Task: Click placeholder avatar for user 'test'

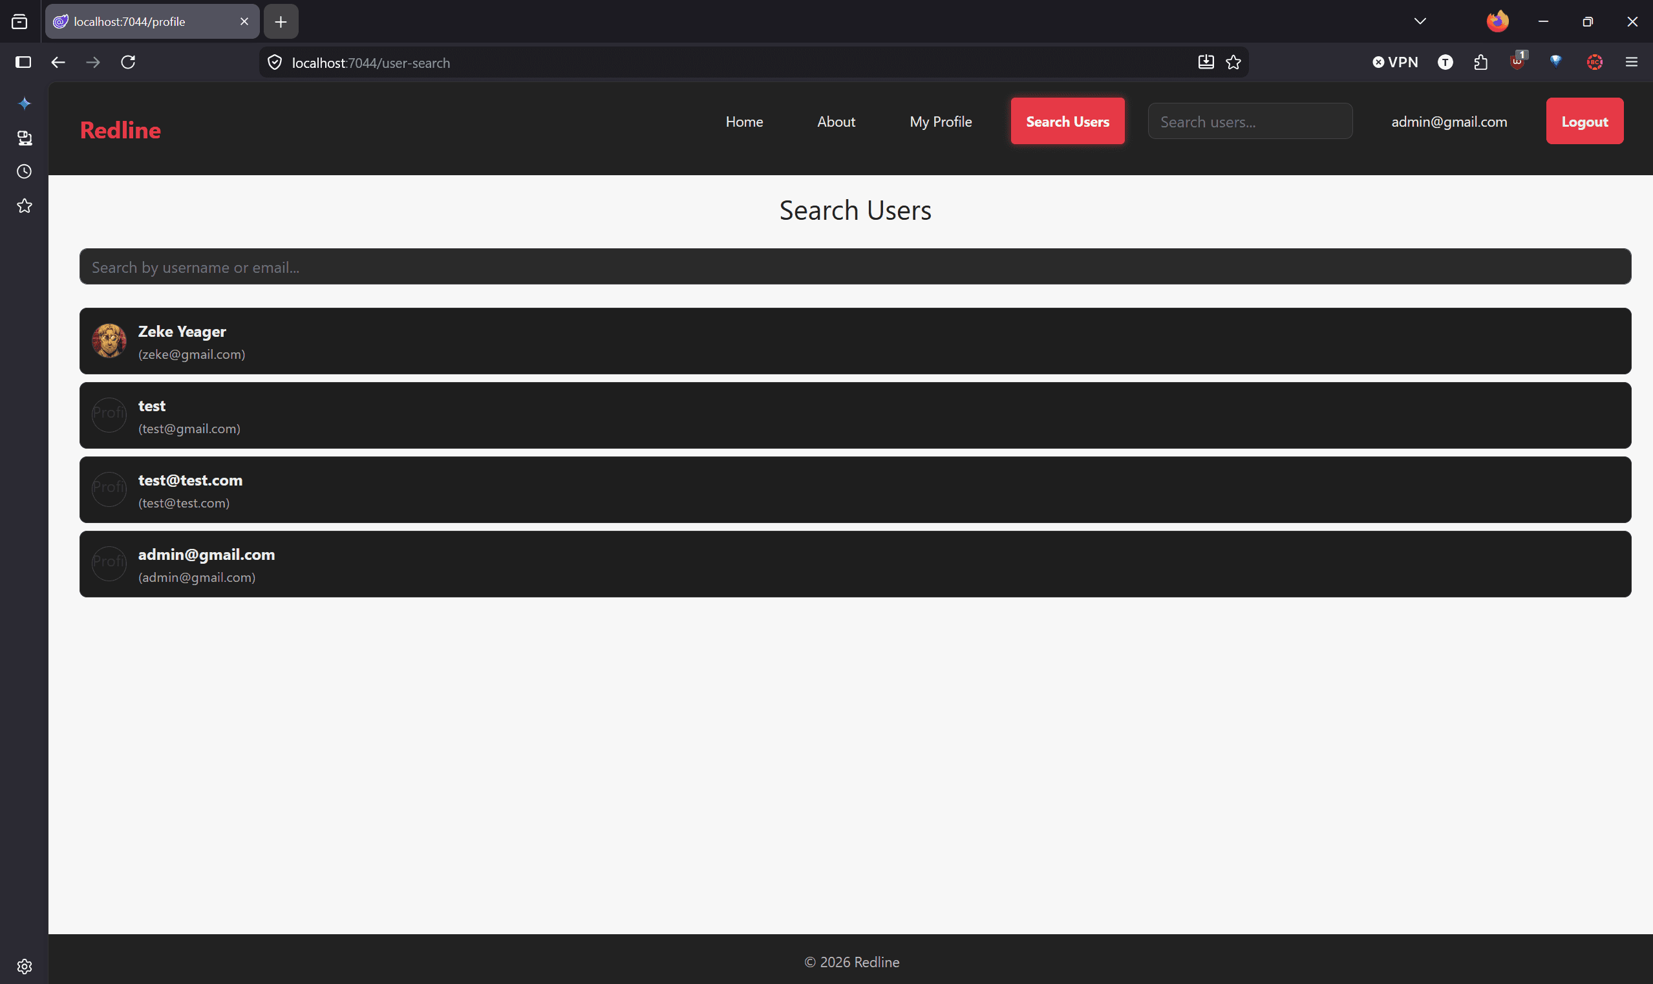Action: tap(109, 415)
